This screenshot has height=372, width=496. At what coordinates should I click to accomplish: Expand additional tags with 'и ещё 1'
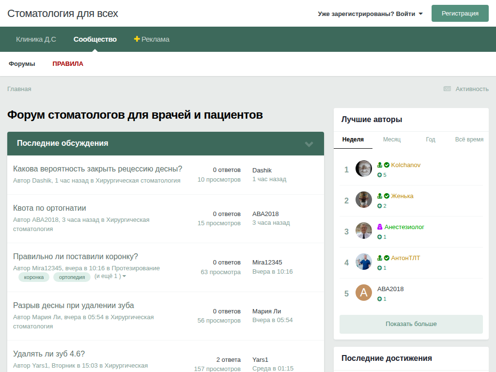[110, 276]
